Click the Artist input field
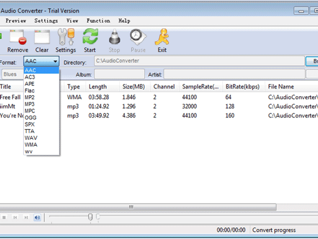Screen dimensions: 318x239 click(235, 74)
